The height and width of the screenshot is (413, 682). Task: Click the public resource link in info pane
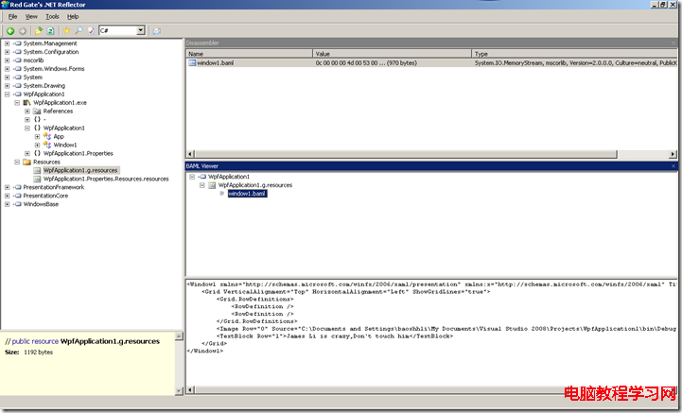pos(35,342)
